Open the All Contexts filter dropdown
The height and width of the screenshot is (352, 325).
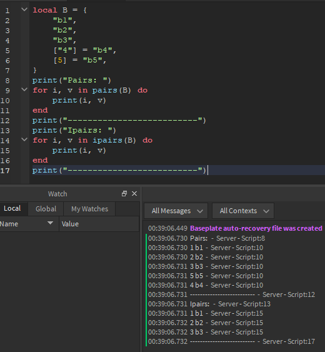243,211
